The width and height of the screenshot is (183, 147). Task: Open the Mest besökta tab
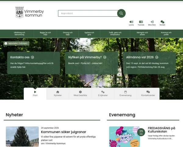(x=80, y=94)
